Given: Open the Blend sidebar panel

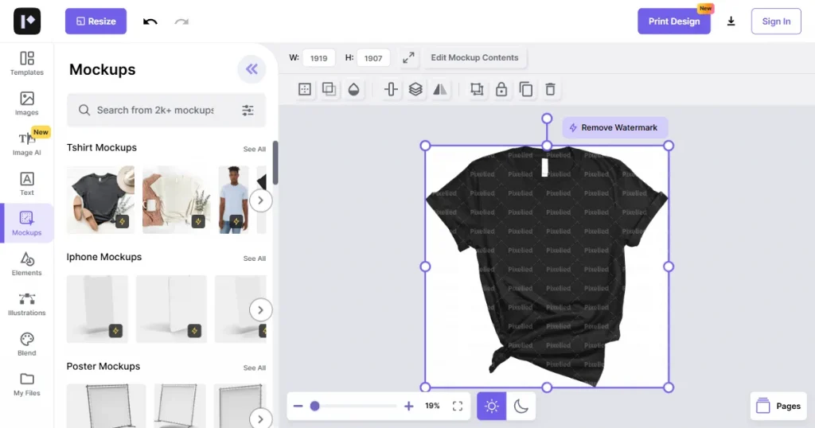Looking at the screenshot, I should (27, 344).
